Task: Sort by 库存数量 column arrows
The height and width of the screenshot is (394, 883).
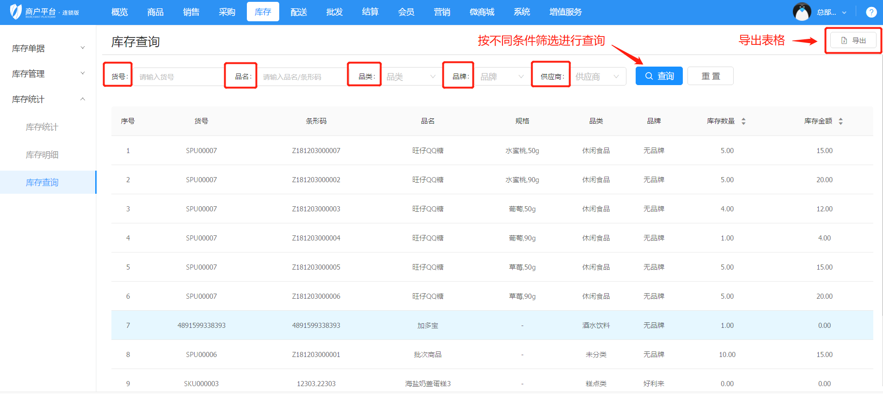Action: [x=743, y=121]
